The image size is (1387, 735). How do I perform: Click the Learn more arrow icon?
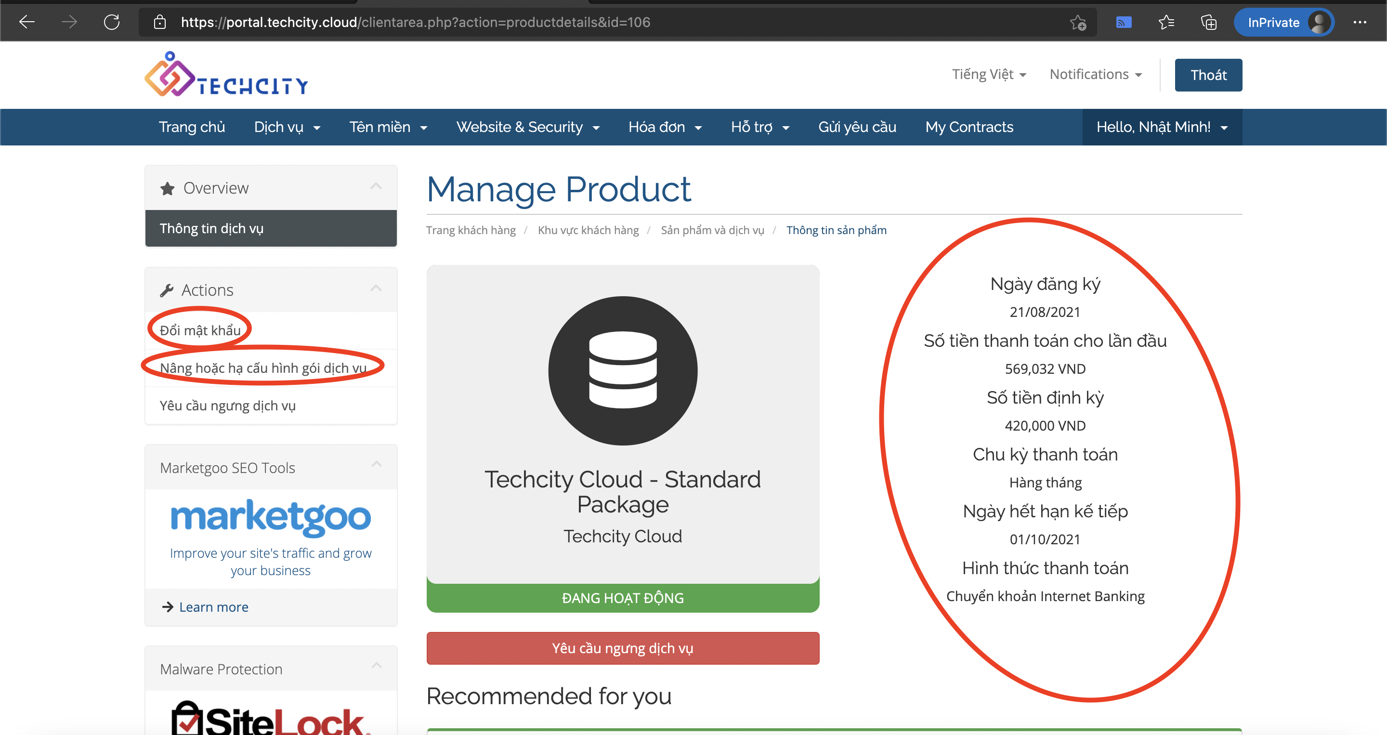[x=168, y=607]
